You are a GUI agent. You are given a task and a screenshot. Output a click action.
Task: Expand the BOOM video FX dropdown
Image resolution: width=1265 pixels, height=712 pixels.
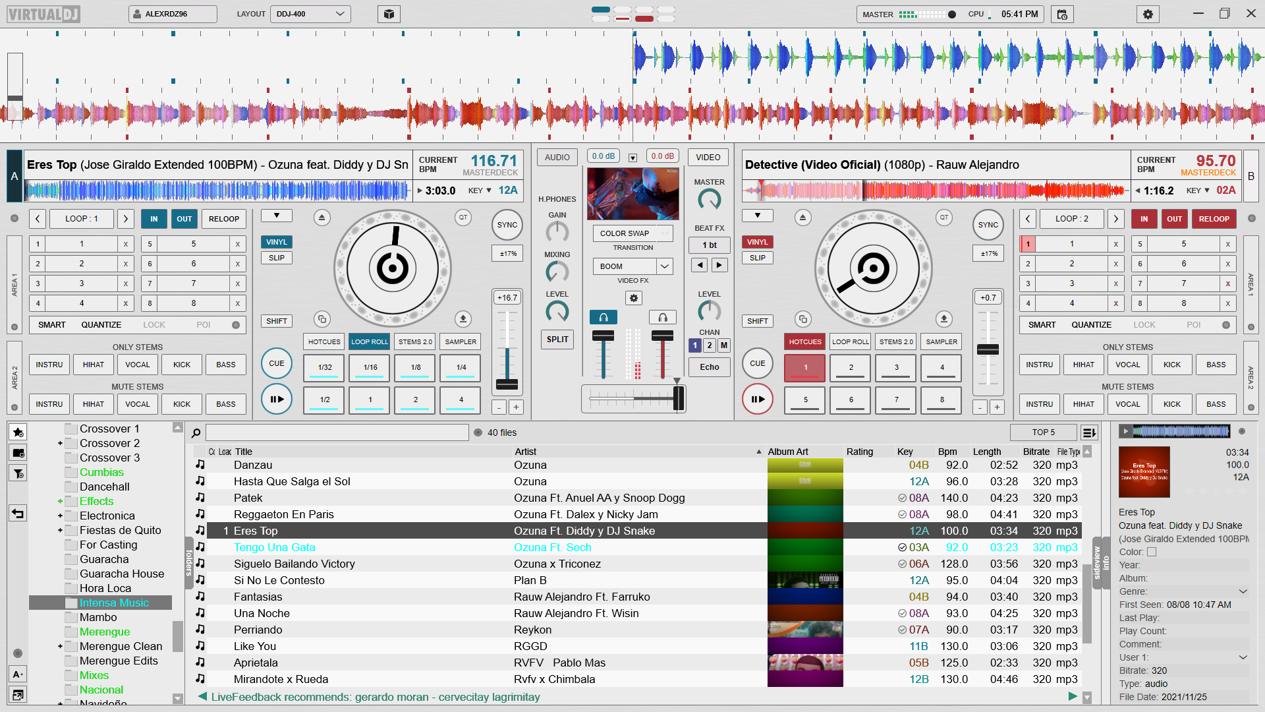(x=665, y=266)
